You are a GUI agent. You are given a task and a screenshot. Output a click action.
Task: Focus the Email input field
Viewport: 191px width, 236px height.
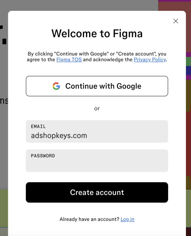pos(97,131)
